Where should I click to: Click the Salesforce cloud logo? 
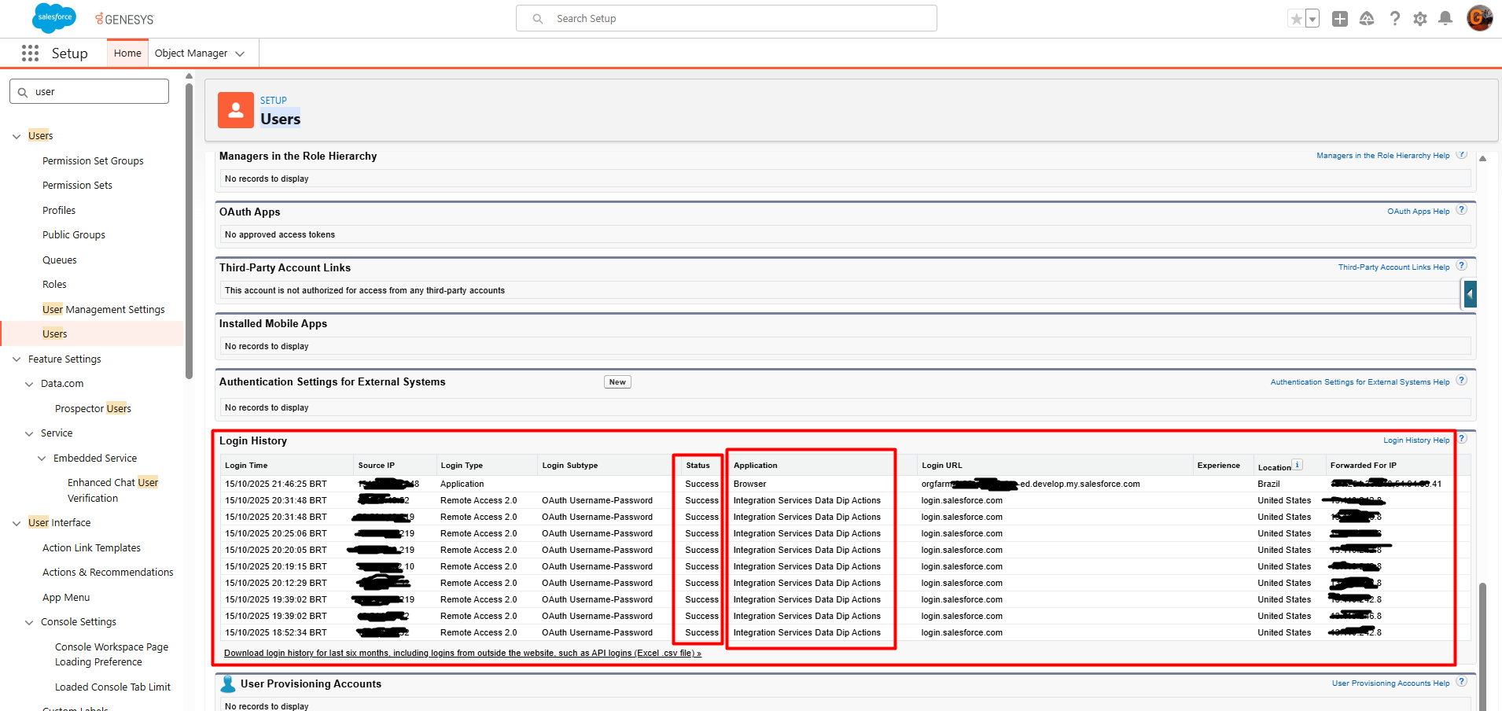point(54,17)
